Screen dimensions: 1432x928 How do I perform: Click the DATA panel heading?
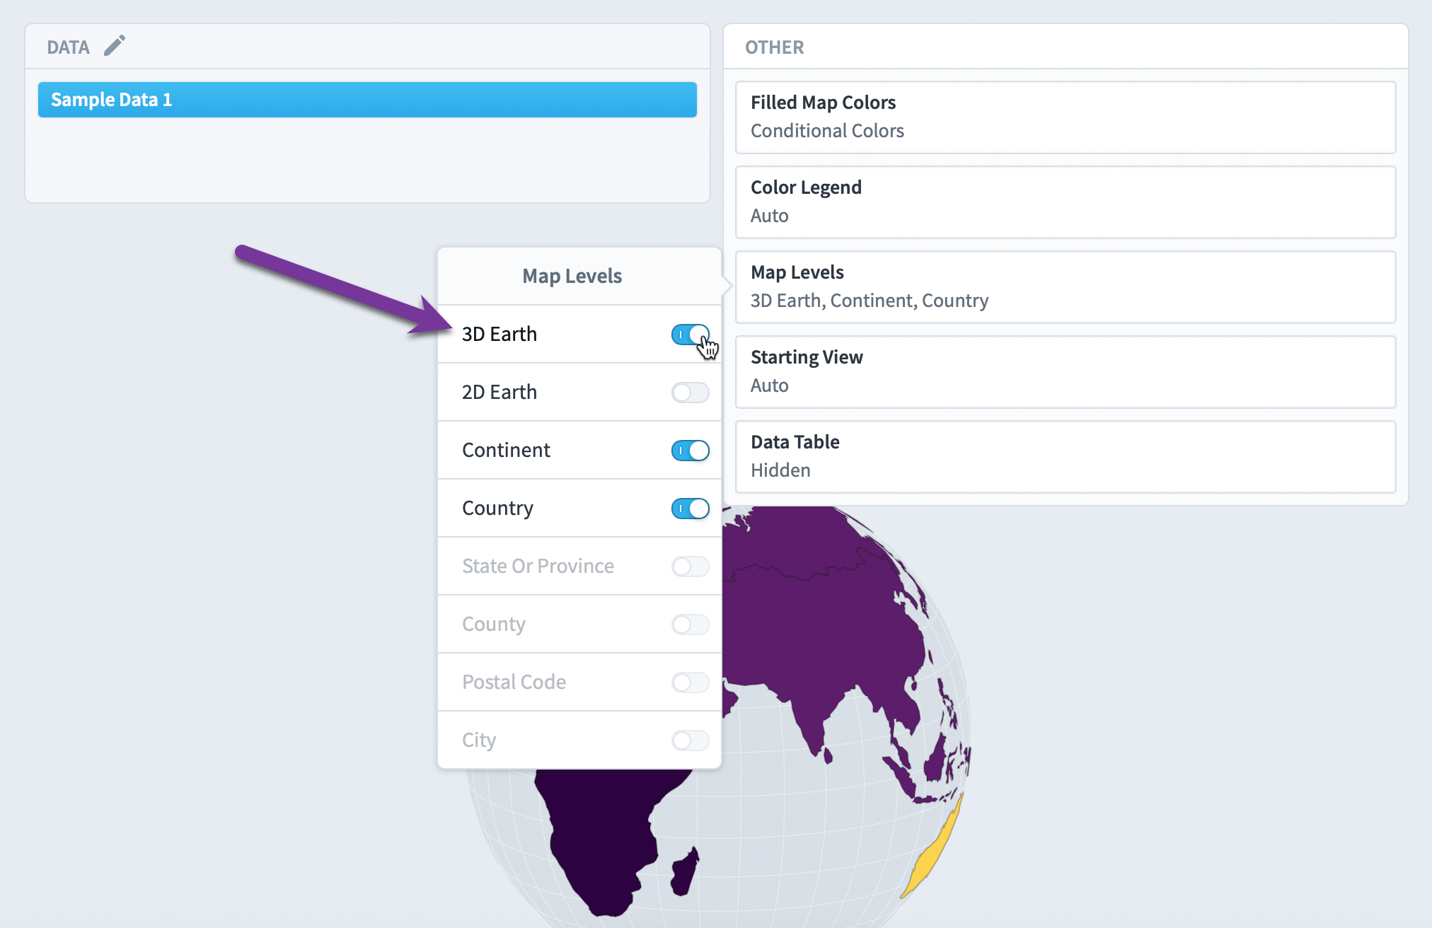(x=68, y=47)
